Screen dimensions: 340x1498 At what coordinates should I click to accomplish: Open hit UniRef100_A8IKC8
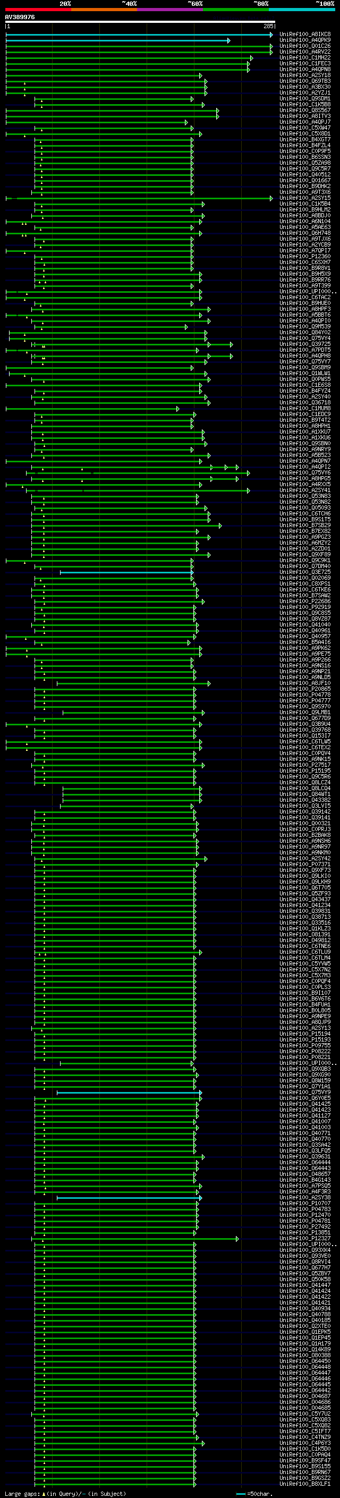[305, 35]
